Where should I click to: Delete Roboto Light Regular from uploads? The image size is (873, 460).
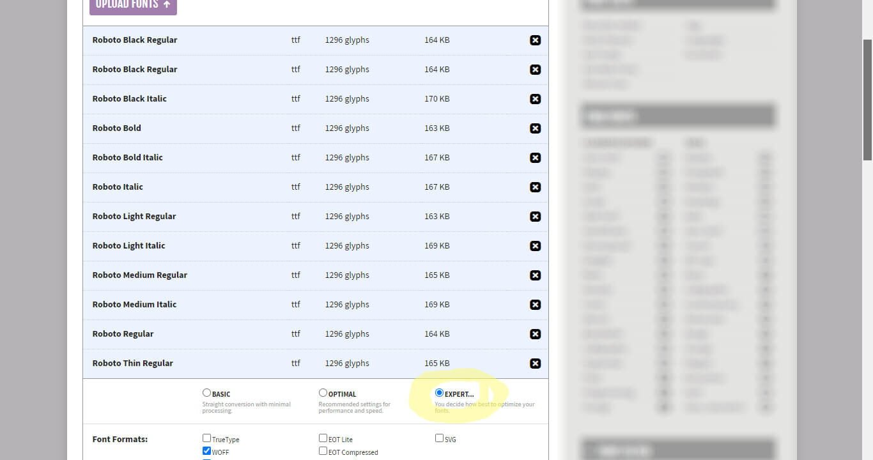(x=535, y=217)
